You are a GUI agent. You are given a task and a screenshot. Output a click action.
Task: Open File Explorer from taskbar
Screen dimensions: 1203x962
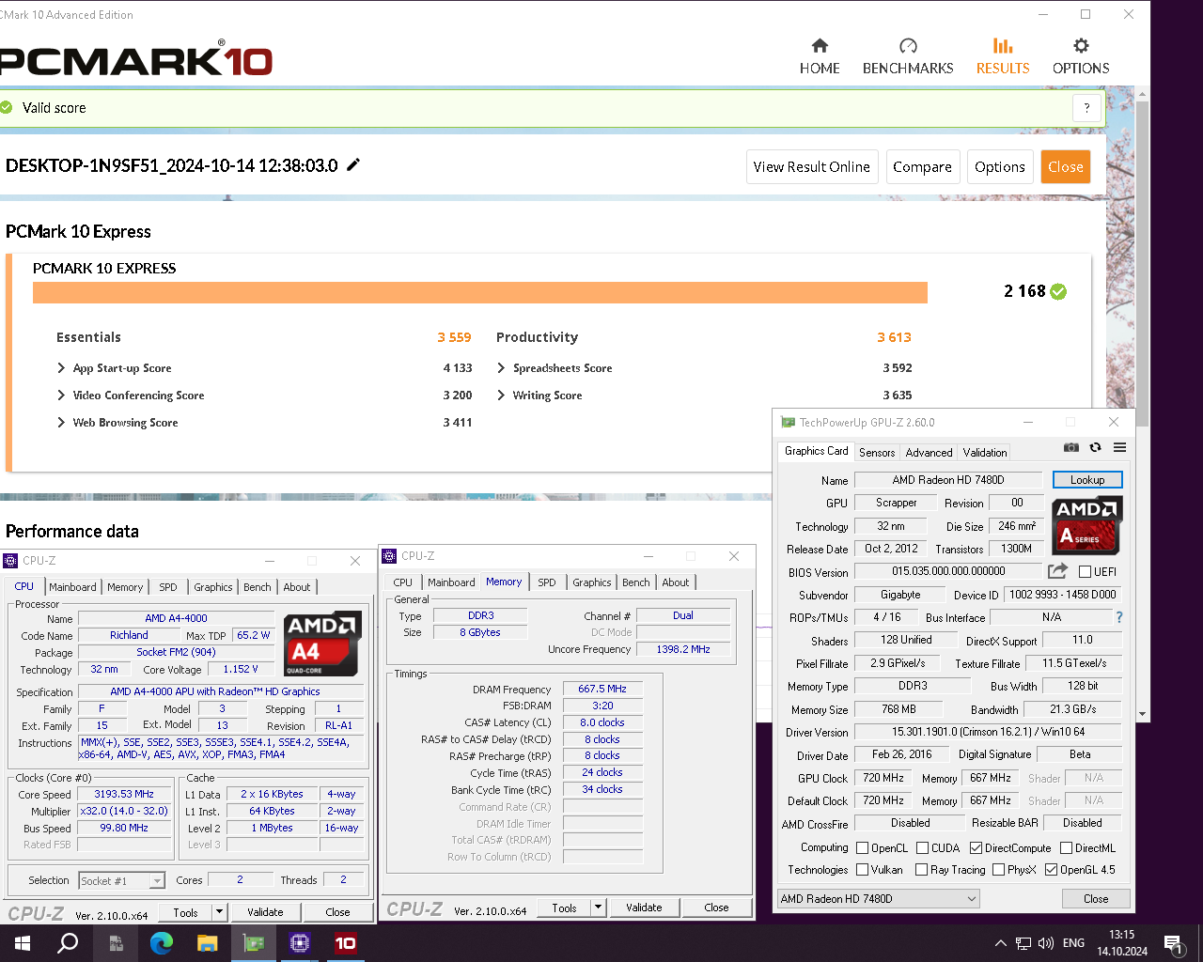208,943
